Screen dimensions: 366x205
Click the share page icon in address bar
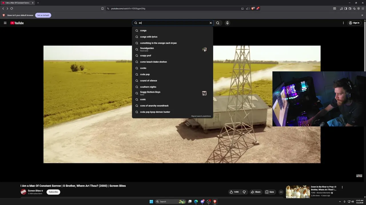247,9
